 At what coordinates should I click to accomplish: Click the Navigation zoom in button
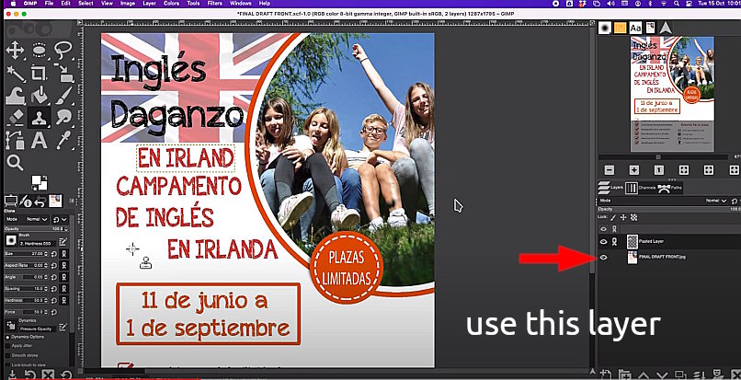coord(634,170)
